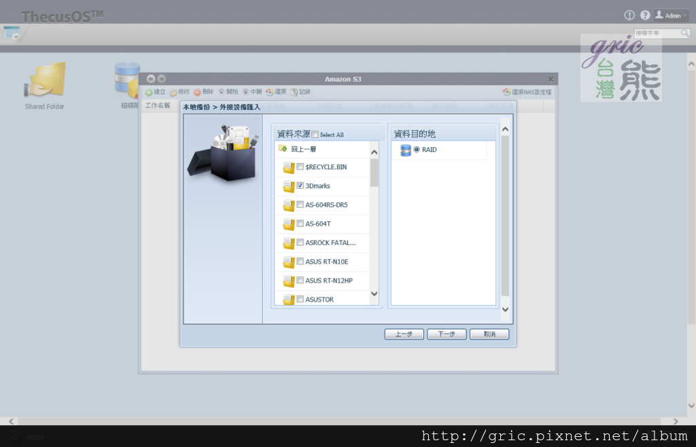Open the Admin user dropdown
Screen dimensions: 696x447
click(672, 15)
